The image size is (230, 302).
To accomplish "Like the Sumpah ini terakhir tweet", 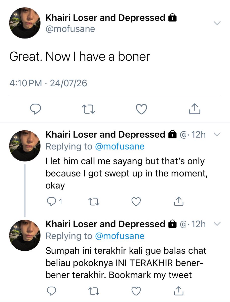I will point(136,291).
